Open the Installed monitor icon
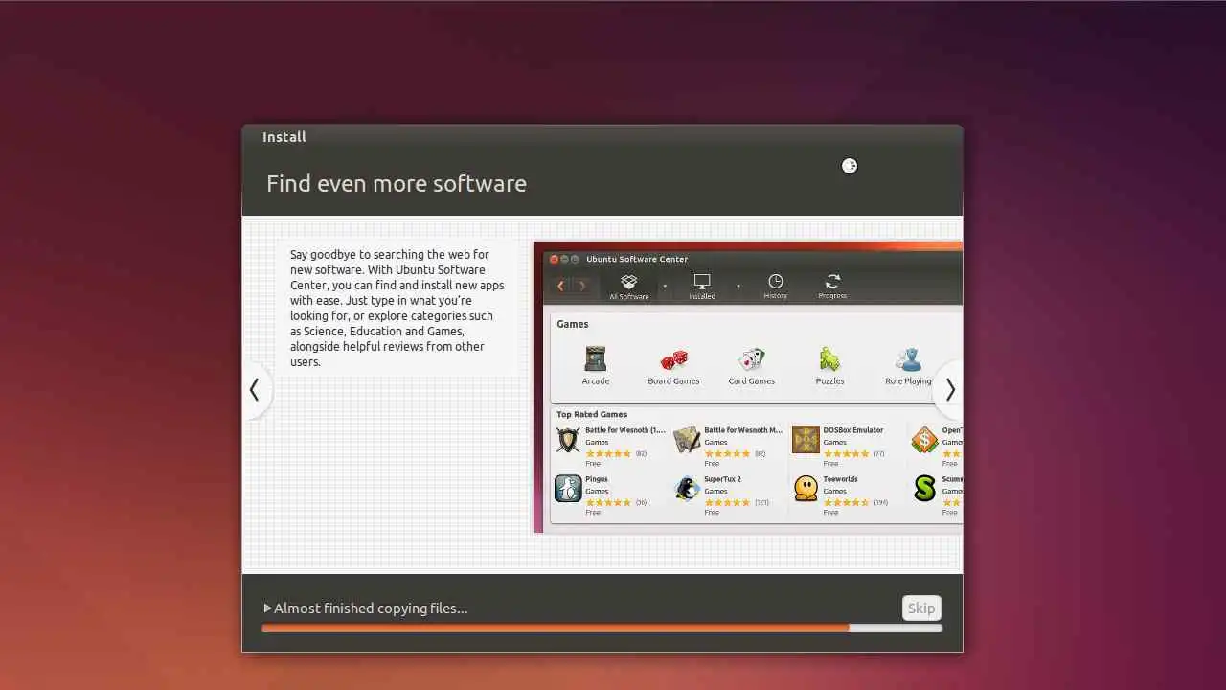Image resolution: width=1226 pixels, height=690 pixels. point(702,281)
